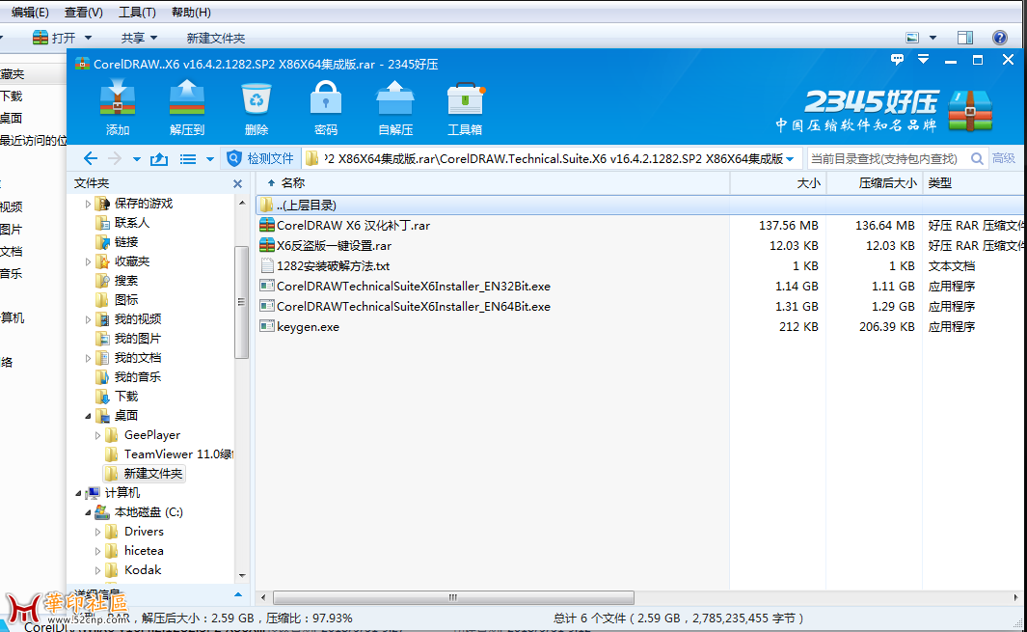Expand GeePlayer folder node
This screenshot has width=1027, height=632.
98,435
